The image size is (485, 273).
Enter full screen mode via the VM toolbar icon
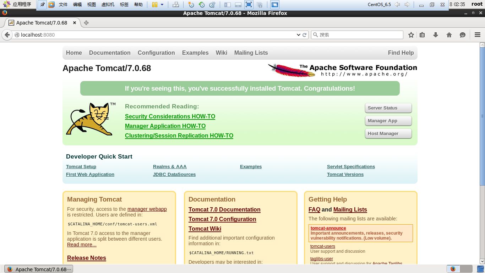tap(249, 5)
